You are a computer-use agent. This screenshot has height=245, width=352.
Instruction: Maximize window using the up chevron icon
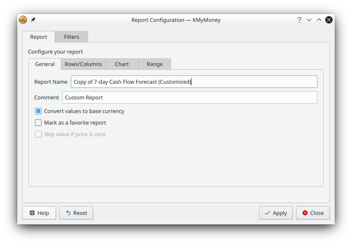(319, 20)
